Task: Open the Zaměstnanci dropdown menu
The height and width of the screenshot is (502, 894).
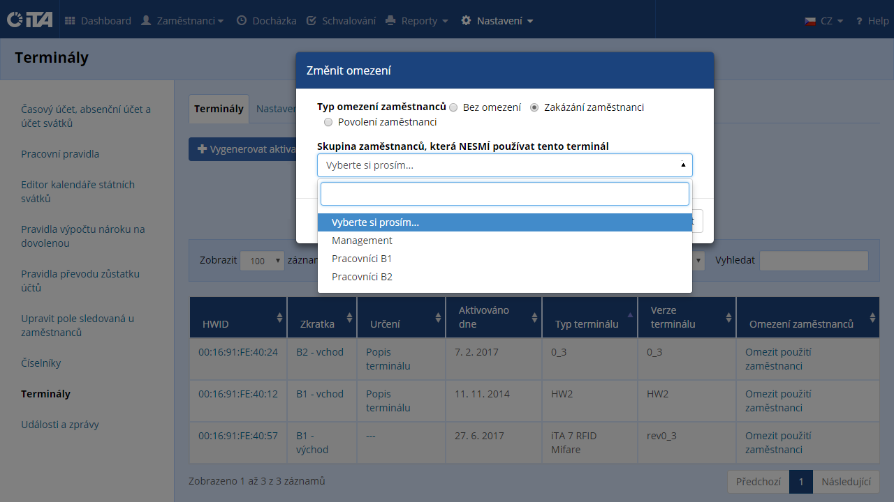Action: point(182,21)
